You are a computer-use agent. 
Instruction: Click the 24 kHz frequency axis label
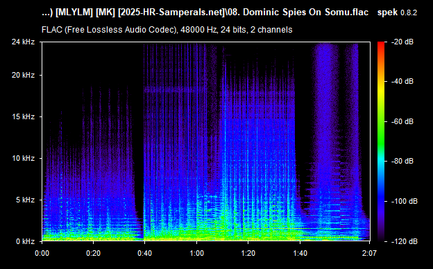(x=23, y=42)
